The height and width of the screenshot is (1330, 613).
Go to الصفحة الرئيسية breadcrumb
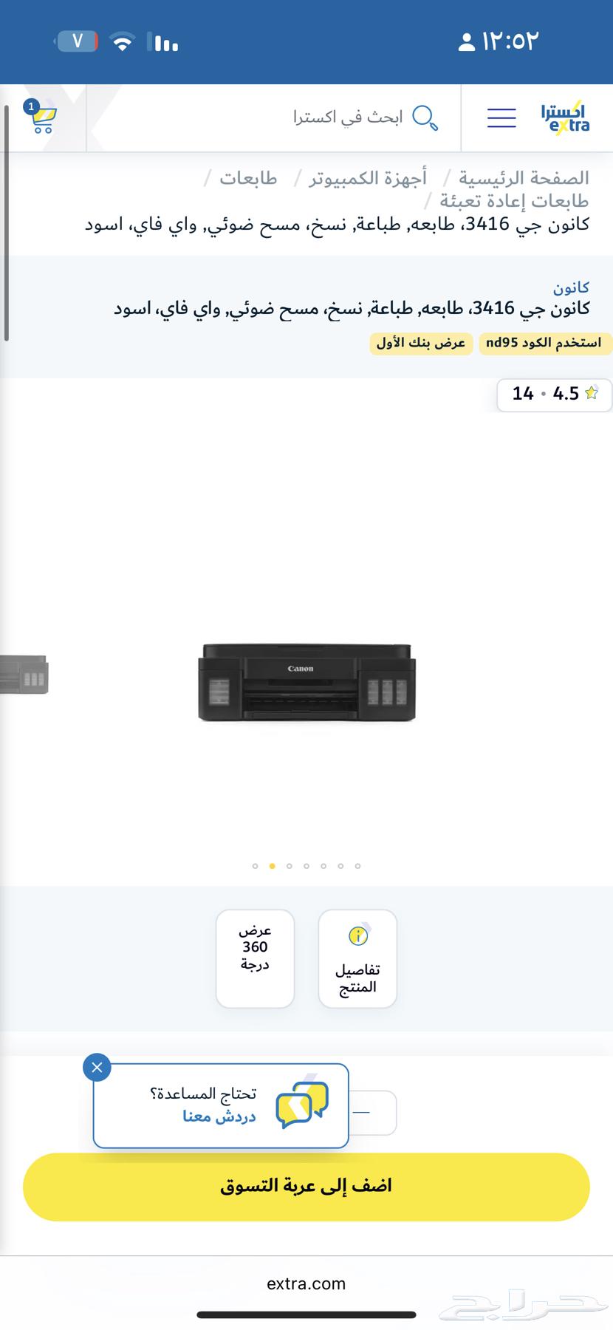click(524, 178)
